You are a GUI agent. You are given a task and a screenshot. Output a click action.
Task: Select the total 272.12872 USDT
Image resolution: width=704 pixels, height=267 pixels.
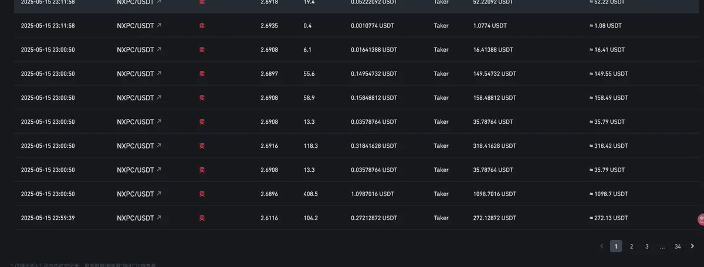point(495,218)
